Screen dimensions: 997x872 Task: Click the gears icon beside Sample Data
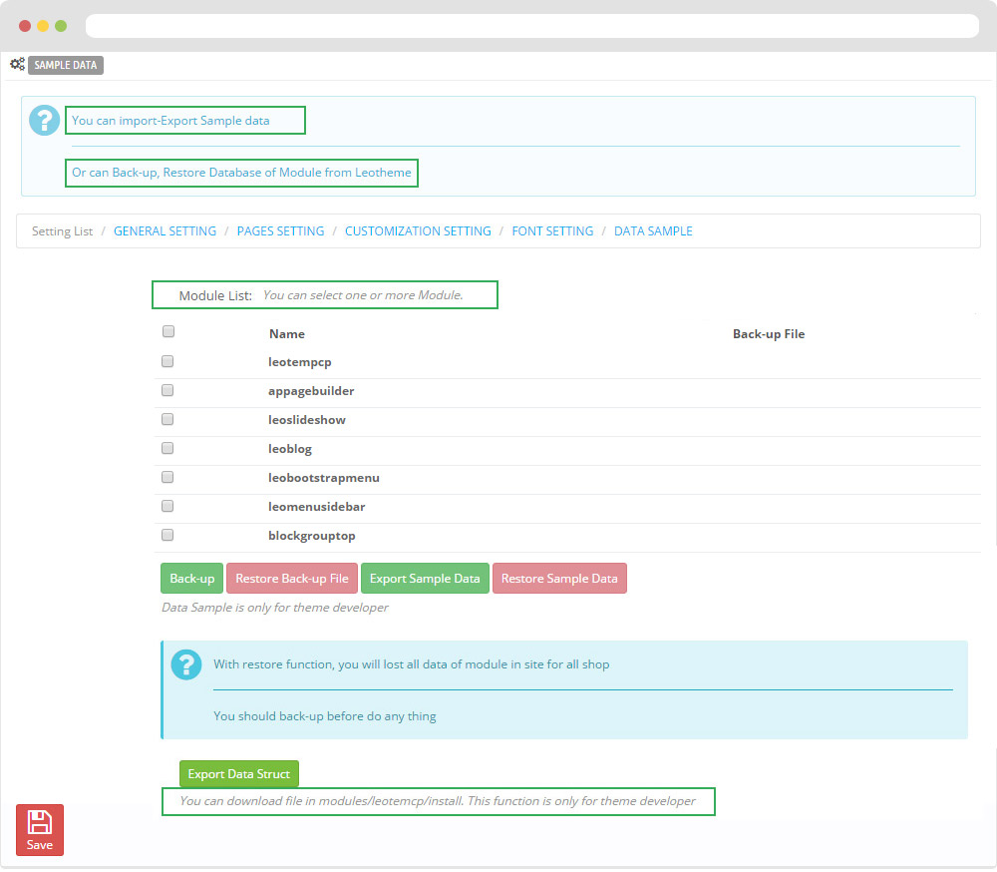tap(17, 64)
